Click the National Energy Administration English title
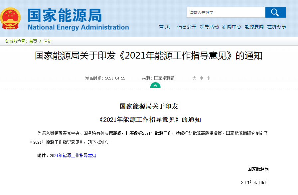The height and width of the screenshot is (195, 298). tap(78, 27)
